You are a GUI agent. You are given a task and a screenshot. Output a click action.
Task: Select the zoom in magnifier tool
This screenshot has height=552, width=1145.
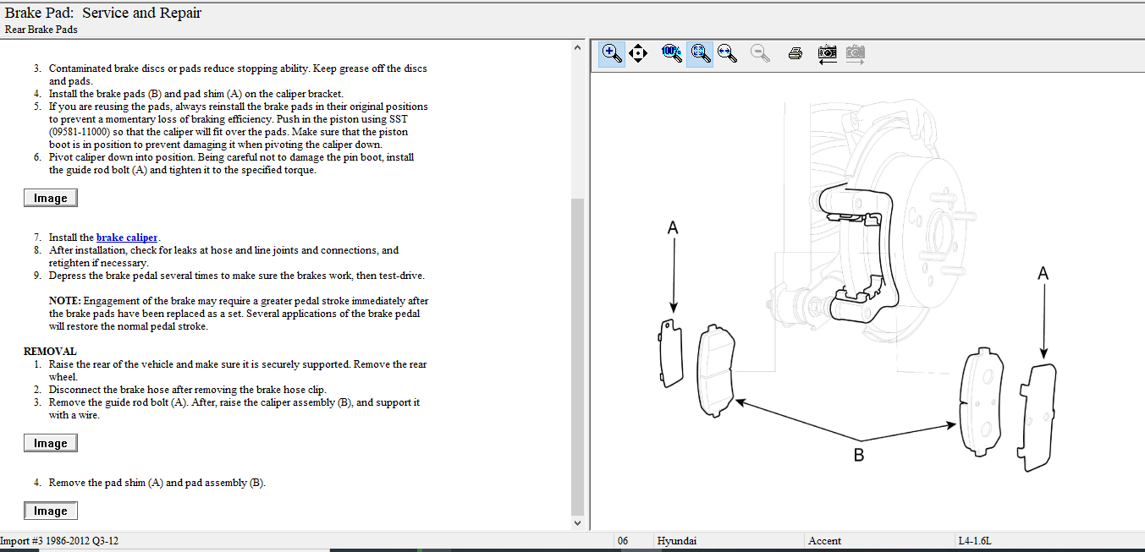click(612, 54)
